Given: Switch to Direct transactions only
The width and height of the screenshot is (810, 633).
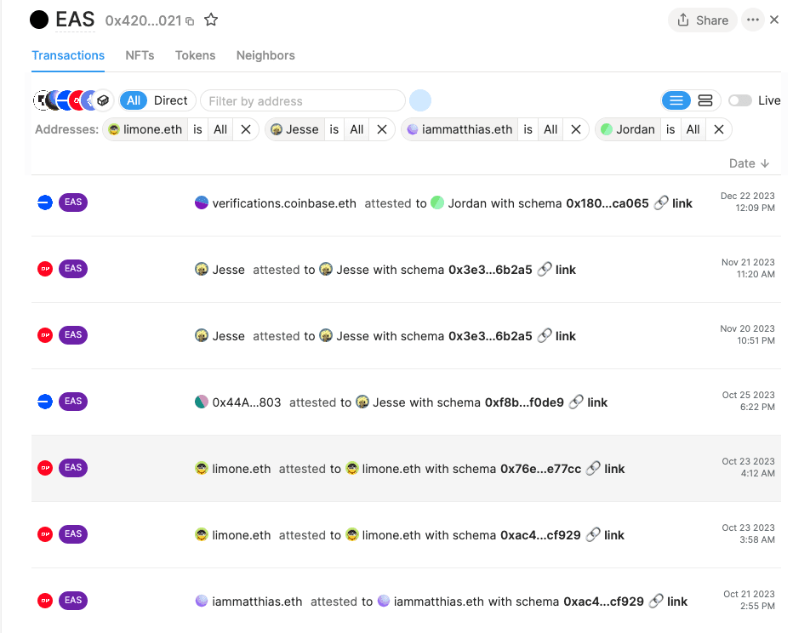Looking at the screenshot, I should coord(170,100).
